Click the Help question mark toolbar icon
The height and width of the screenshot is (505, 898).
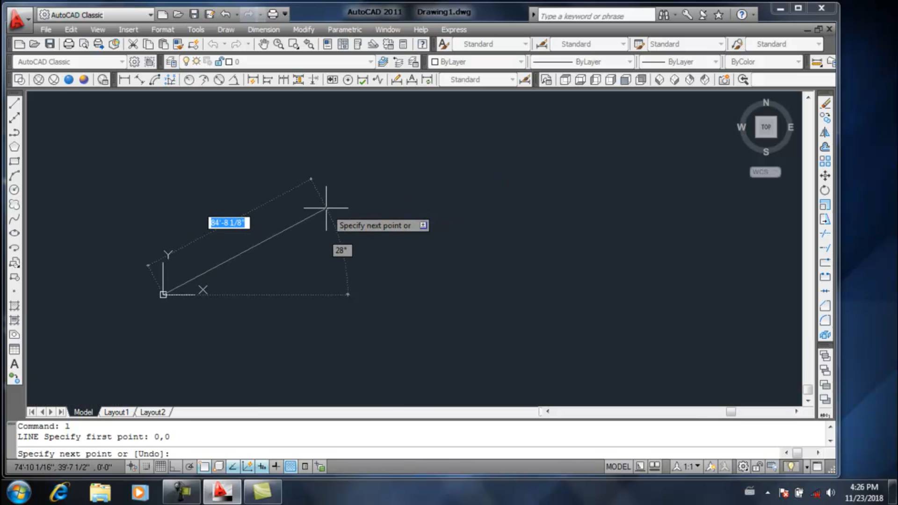[422, 44]
